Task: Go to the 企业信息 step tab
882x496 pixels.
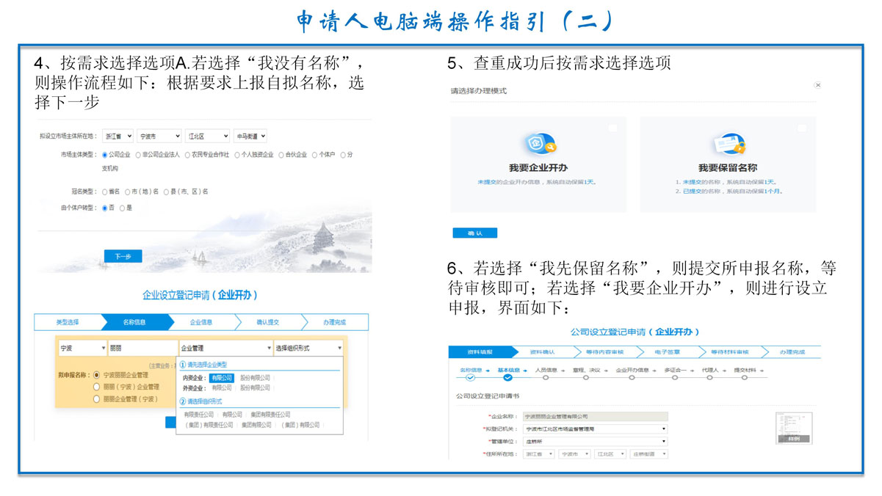Action: point(201,322)
